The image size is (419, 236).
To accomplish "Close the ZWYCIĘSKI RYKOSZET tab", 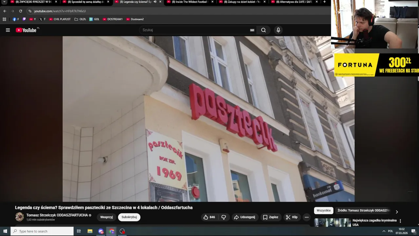I will (56, 2).
